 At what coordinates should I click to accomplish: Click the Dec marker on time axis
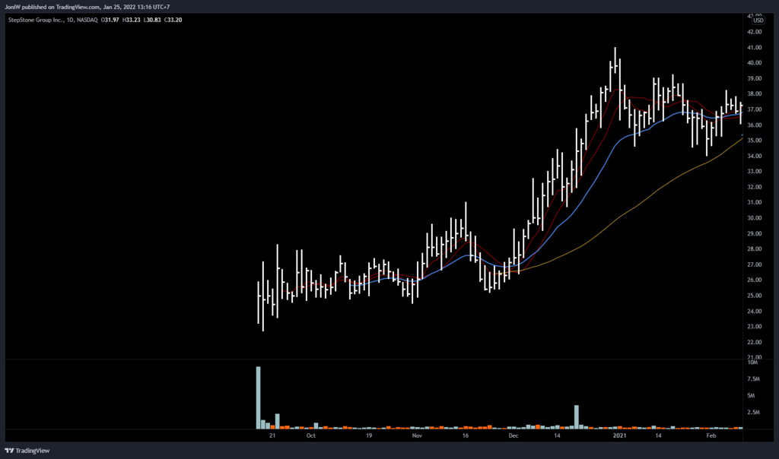(x=513, y=436)
